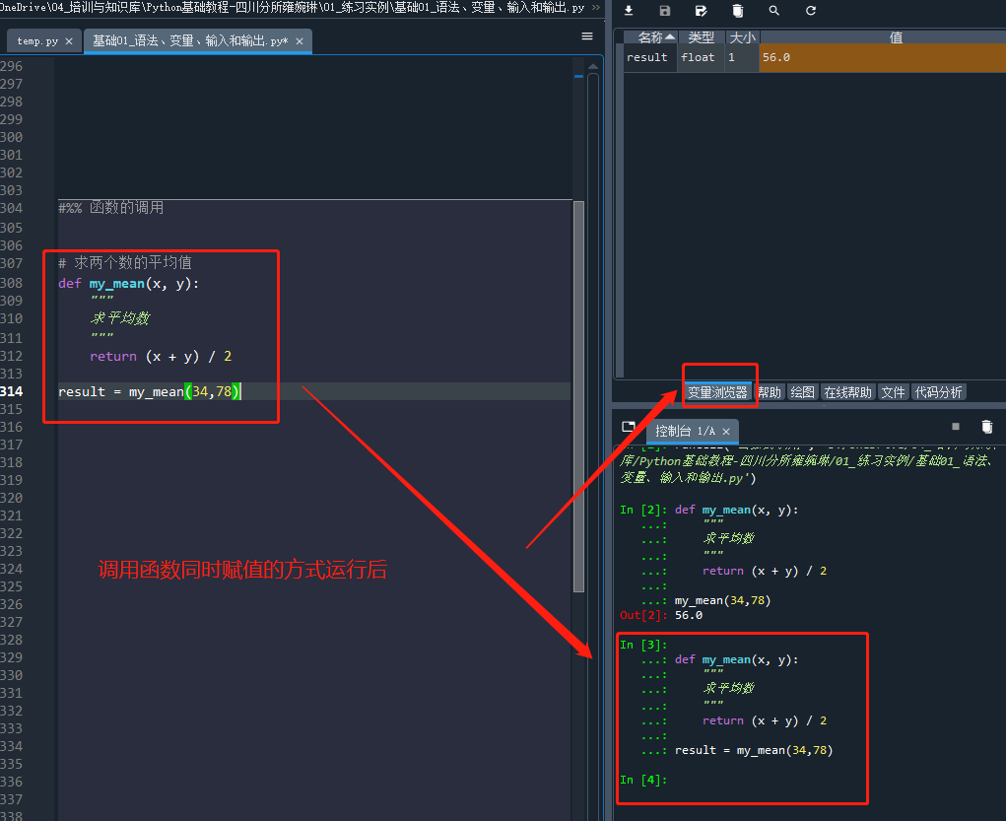
Task: Switch to the 在线帮助 tab
Action: pos(847,392)
